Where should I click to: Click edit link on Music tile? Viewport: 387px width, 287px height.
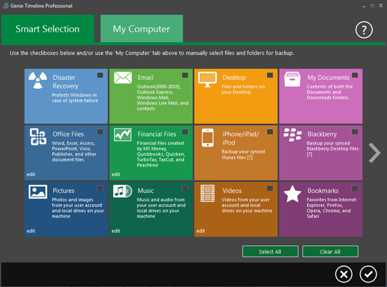tap(115, 230)
